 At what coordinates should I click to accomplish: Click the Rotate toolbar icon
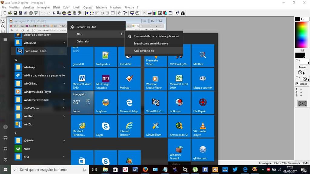click(102, 13)
